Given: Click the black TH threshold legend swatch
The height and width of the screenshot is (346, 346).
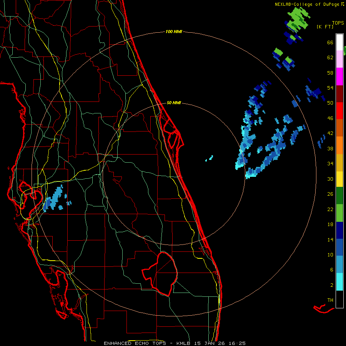Looking at the screenshot, I should (339, 299).
